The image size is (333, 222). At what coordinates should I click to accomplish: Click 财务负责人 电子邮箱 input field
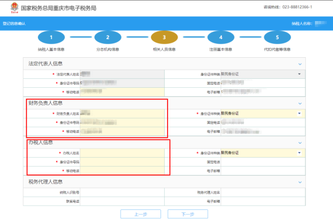tap(263, 131)
